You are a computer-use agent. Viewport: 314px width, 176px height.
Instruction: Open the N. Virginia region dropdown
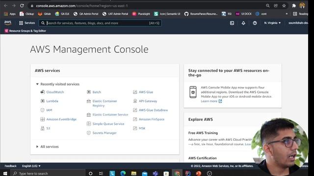click(x=272, y=23)
